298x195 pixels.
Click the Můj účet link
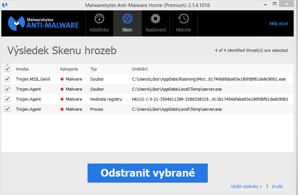279,24
